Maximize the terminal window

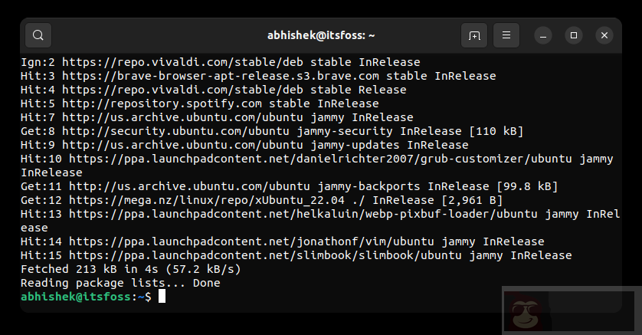coord(574,35)
